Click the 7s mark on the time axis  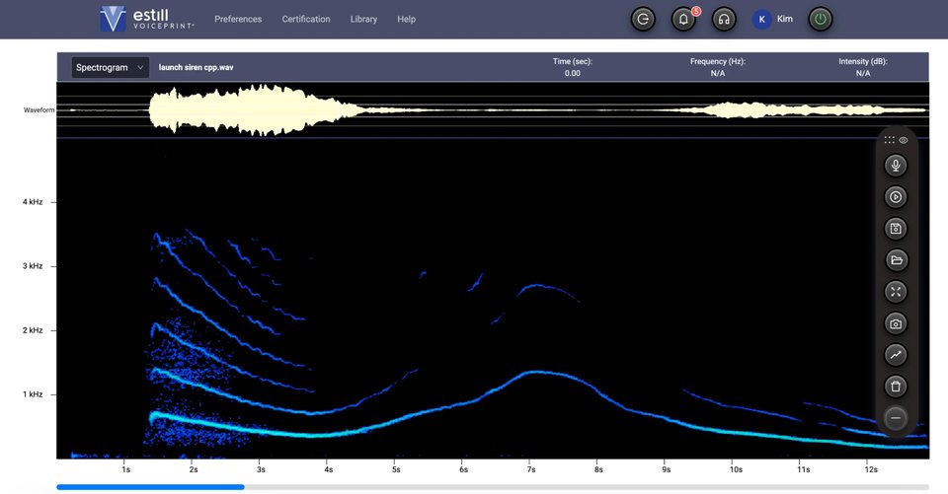tap(531, 469)
